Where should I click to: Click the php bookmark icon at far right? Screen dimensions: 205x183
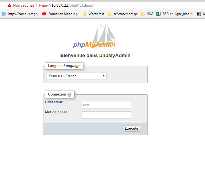pyautogui.click(x=199, y=14)
